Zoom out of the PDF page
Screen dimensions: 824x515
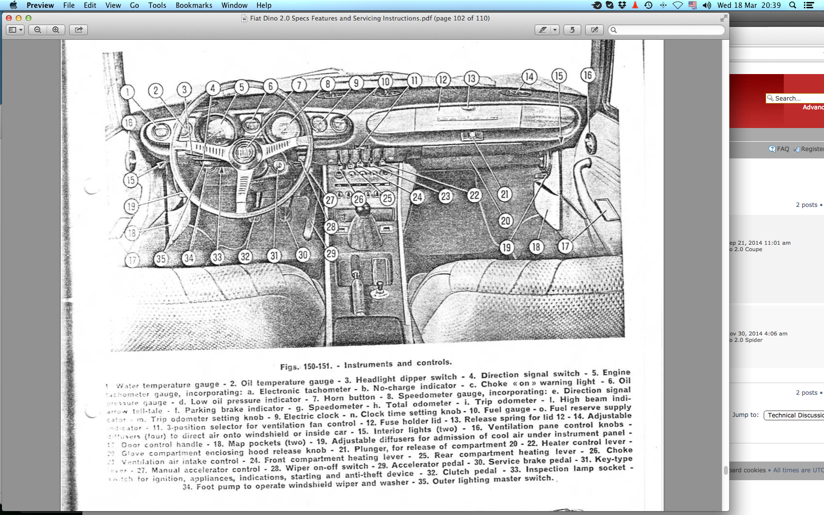click(38, 30)
